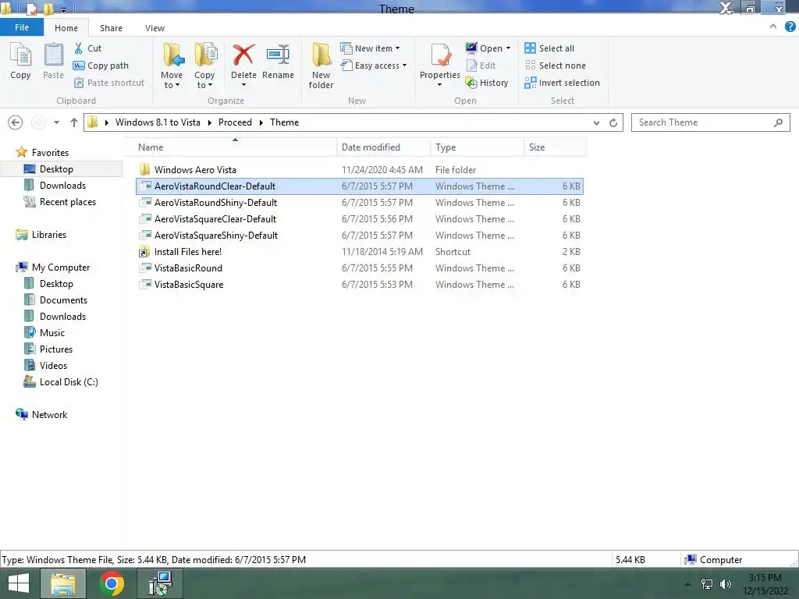This screenshot has width=799, height=599.
Task: Expand the Delete dropdown arrow
Action: (243, 85)
